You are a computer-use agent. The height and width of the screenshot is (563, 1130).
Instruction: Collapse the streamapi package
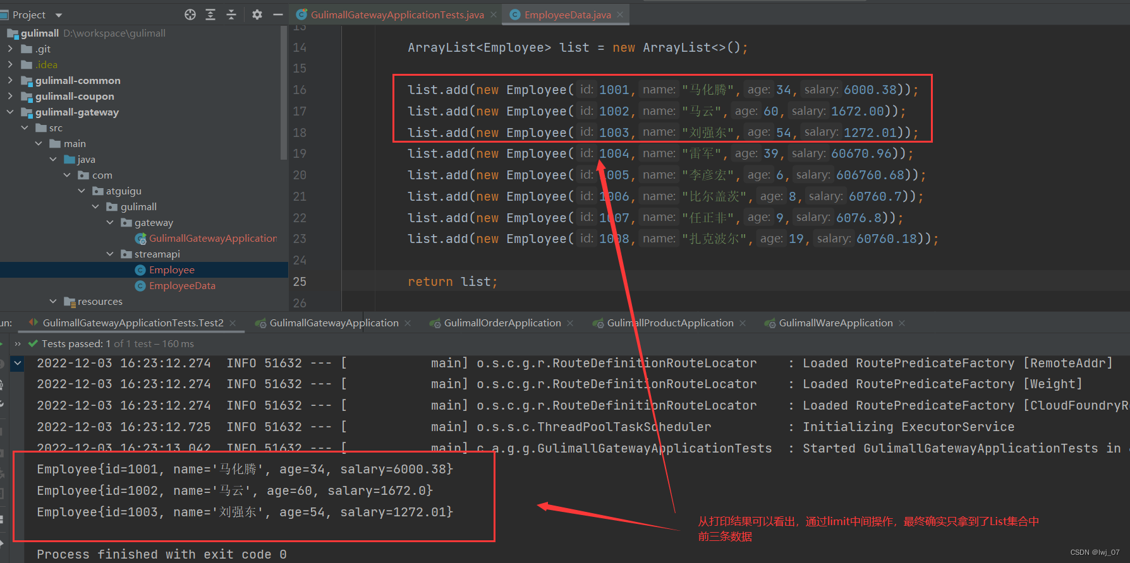tap(110, 254)
